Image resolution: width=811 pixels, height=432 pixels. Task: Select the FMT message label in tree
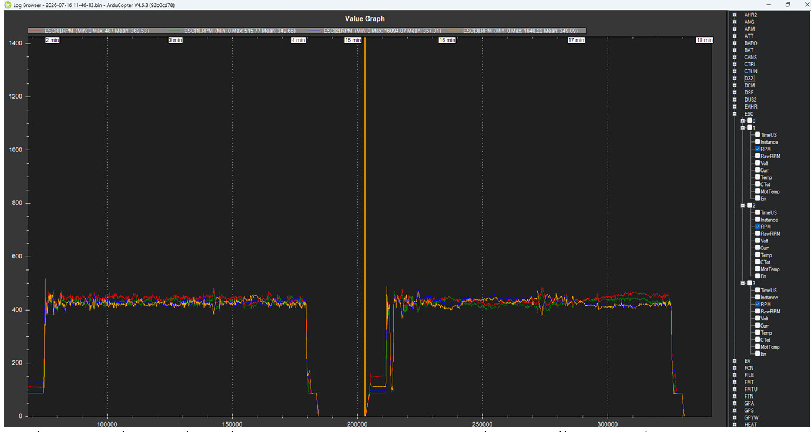749,382
